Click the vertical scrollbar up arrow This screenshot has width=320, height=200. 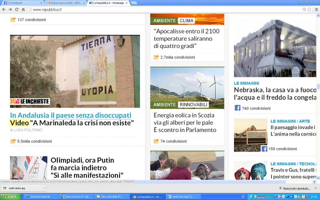(x=318, y=16)
